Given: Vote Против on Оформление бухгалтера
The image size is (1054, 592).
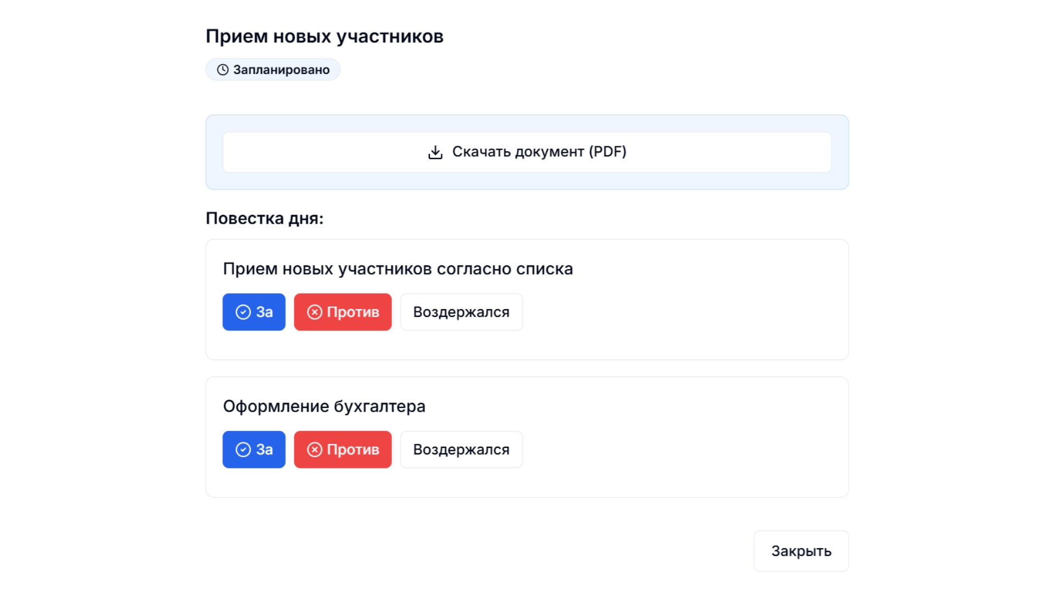Looking at the screenshot, I should (x=343, y=449).
